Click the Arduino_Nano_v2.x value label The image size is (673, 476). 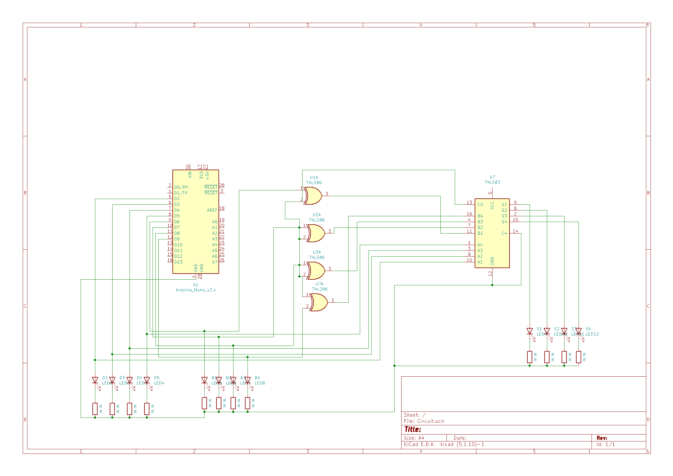pos(195,290)
